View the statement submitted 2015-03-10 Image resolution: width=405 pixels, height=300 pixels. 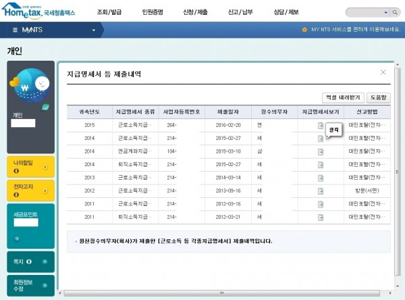(x=321, y=151)
